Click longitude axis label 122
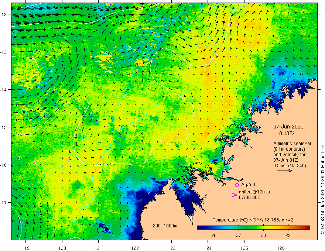This screenshot has height=251, width=325. 135,248
